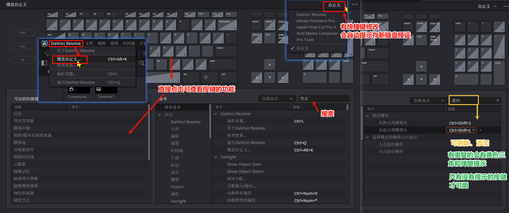Click the esc key on the virtual keyboard
Viewport: 509px width, 213px height.
[x=52, y=14]
